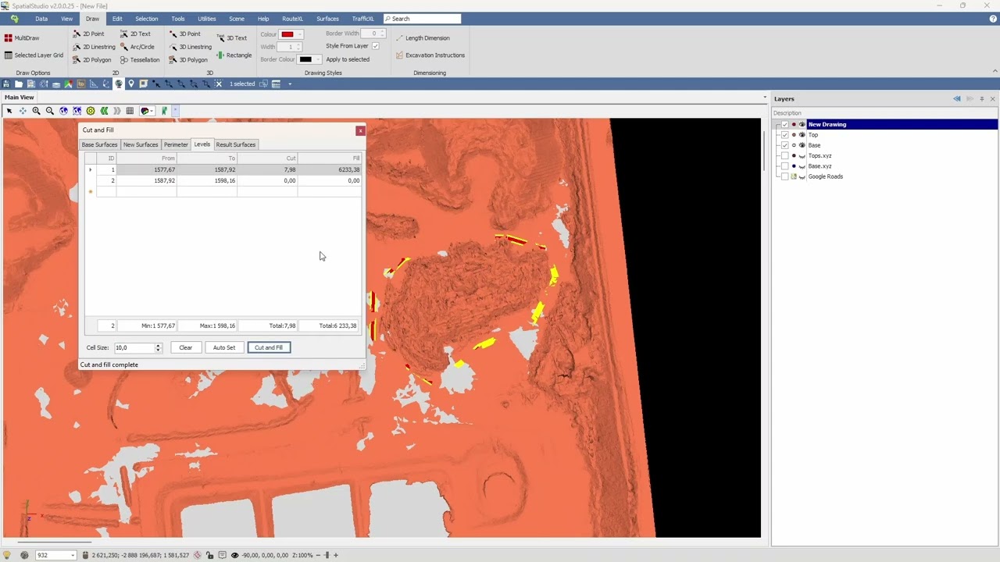
Task: Select the 3D Polygon tool
Action: point(188,59)
